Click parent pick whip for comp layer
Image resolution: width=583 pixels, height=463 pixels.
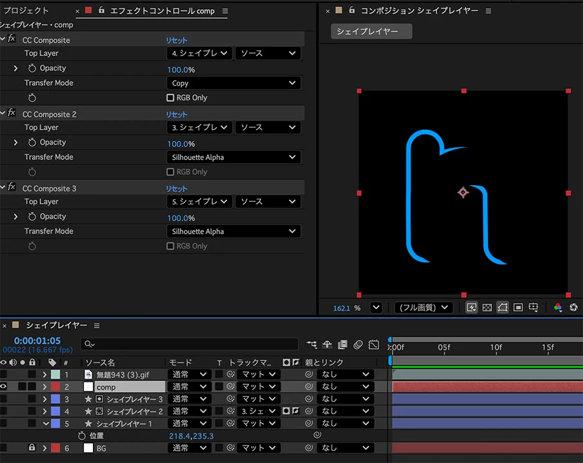309,386
